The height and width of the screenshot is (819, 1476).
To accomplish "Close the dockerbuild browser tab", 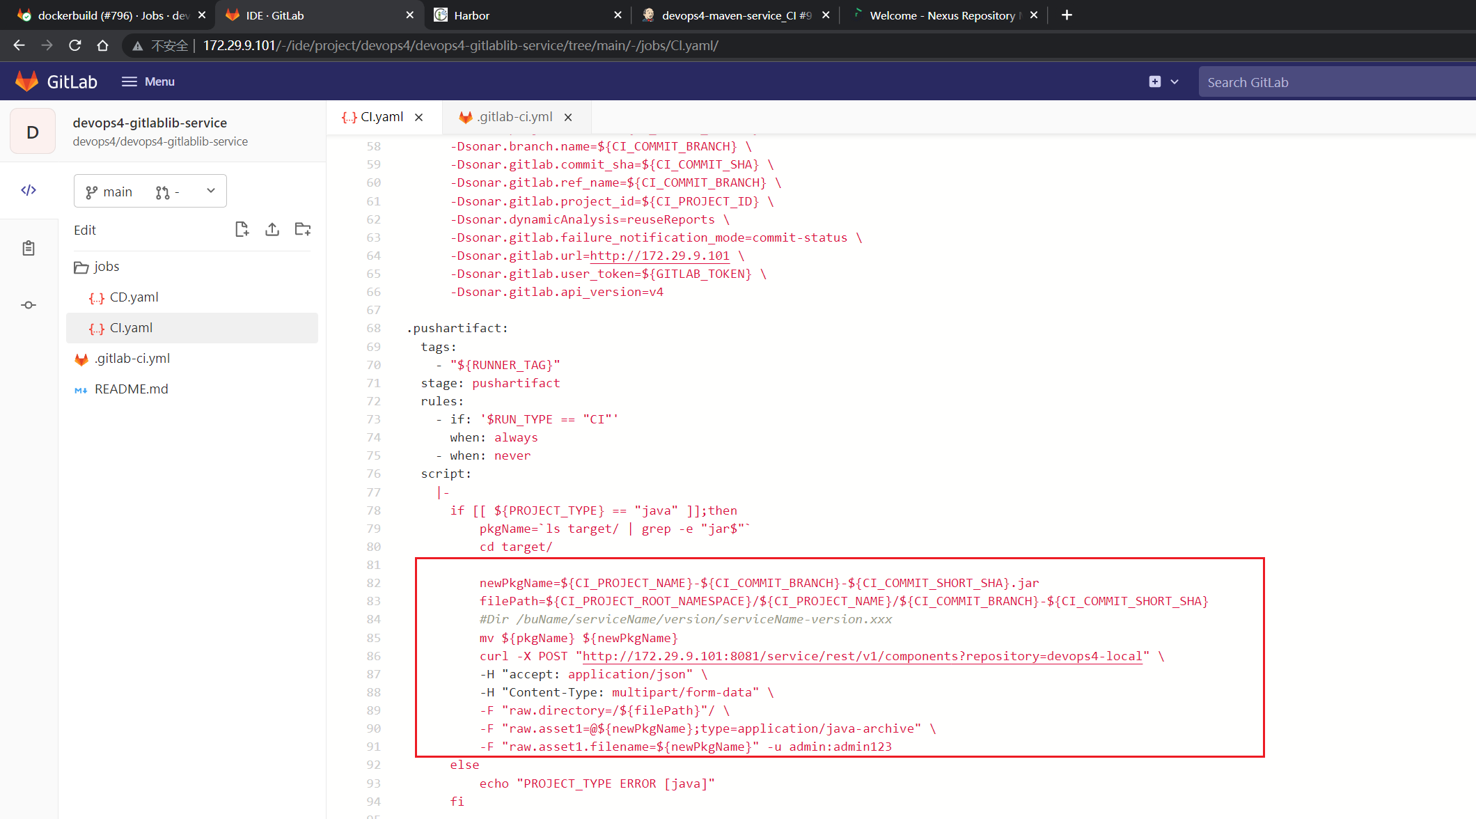I will pyautogui.click(x=202, y=15).
